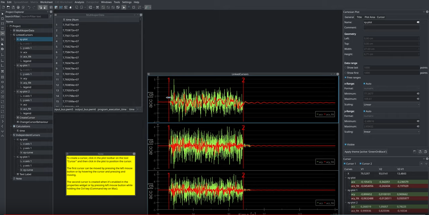
Task: Open the x-Range Format numeric dropdown
Action: point(391,88)
